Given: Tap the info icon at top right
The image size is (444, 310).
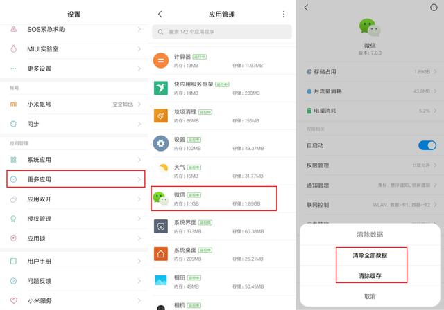Looking at the screenshot, I should coord(434,8).
